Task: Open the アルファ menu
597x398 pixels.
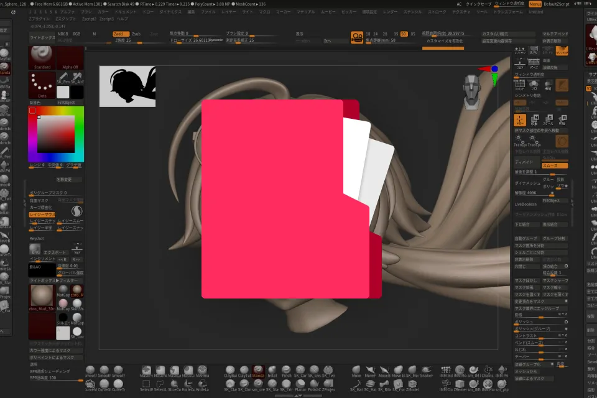Action: 67,12
